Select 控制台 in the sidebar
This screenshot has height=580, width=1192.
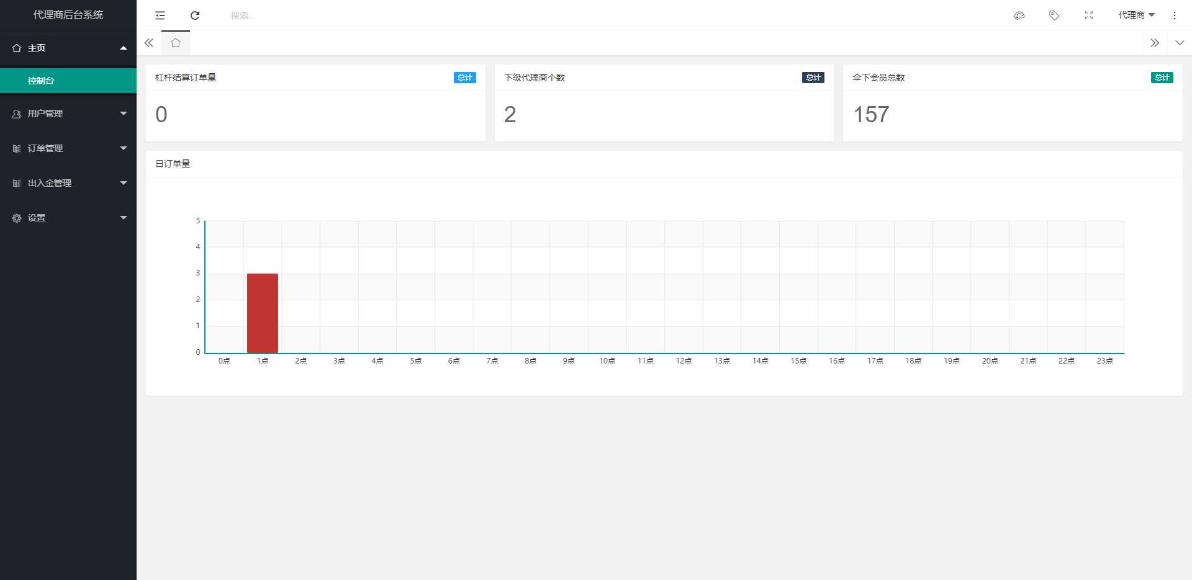pos(41,81)
